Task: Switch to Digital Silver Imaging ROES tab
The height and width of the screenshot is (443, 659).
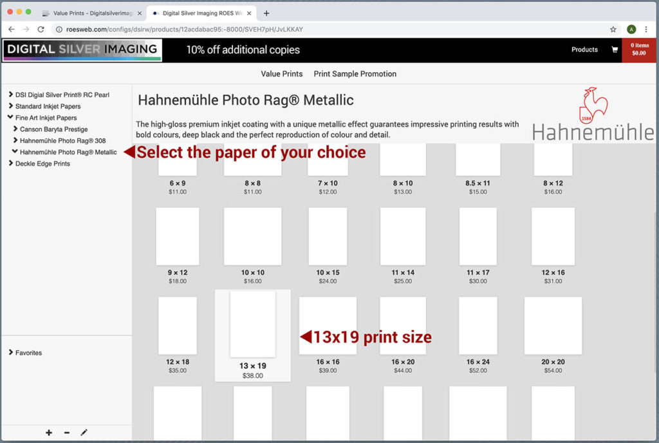Action: [x=201, y=13]
